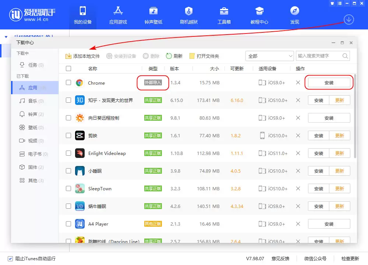The image size is (368, 265).
Task: Update 剪映 with 更新 button
Action: tap(340, 136)
